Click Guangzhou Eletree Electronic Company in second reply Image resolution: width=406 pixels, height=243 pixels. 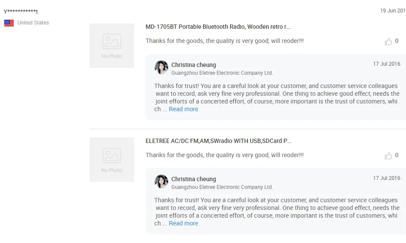(222, 187)
